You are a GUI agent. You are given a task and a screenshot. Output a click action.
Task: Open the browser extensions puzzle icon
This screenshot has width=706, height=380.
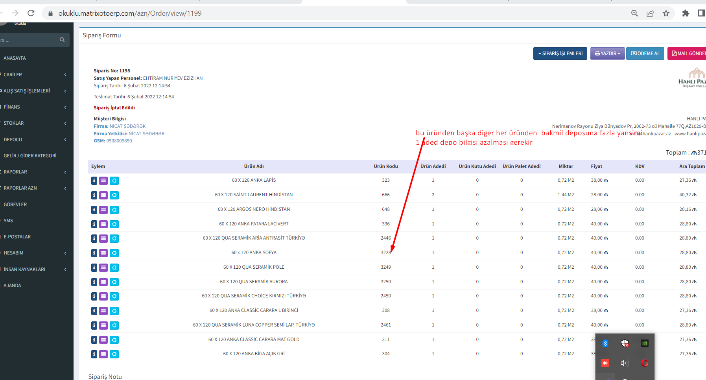(x=686, y=13)
